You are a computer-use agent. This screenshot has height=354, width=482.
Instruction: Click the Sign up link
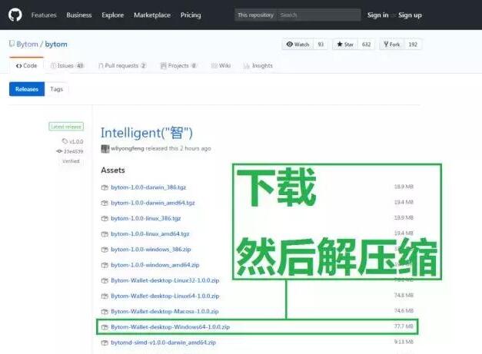(410, 15)
